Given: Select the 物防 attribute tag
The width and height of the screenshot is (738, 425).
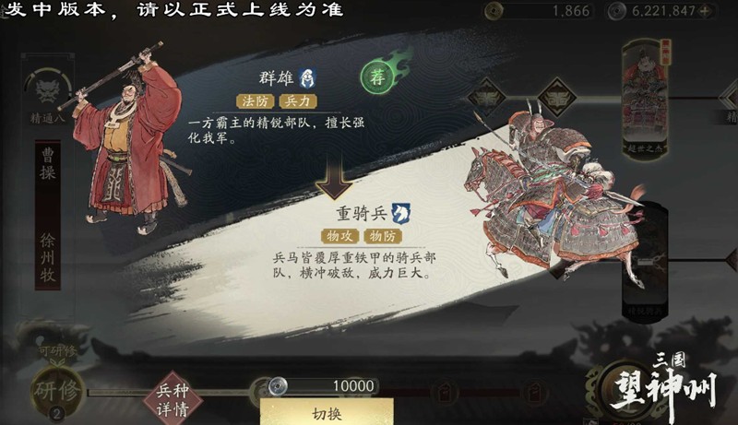Looking at the screenshot, I should point(383,236).
